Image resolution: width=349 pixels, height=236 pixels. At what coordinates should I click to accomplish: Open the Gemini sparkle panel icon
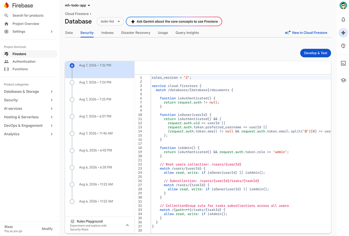pos(343,33)
